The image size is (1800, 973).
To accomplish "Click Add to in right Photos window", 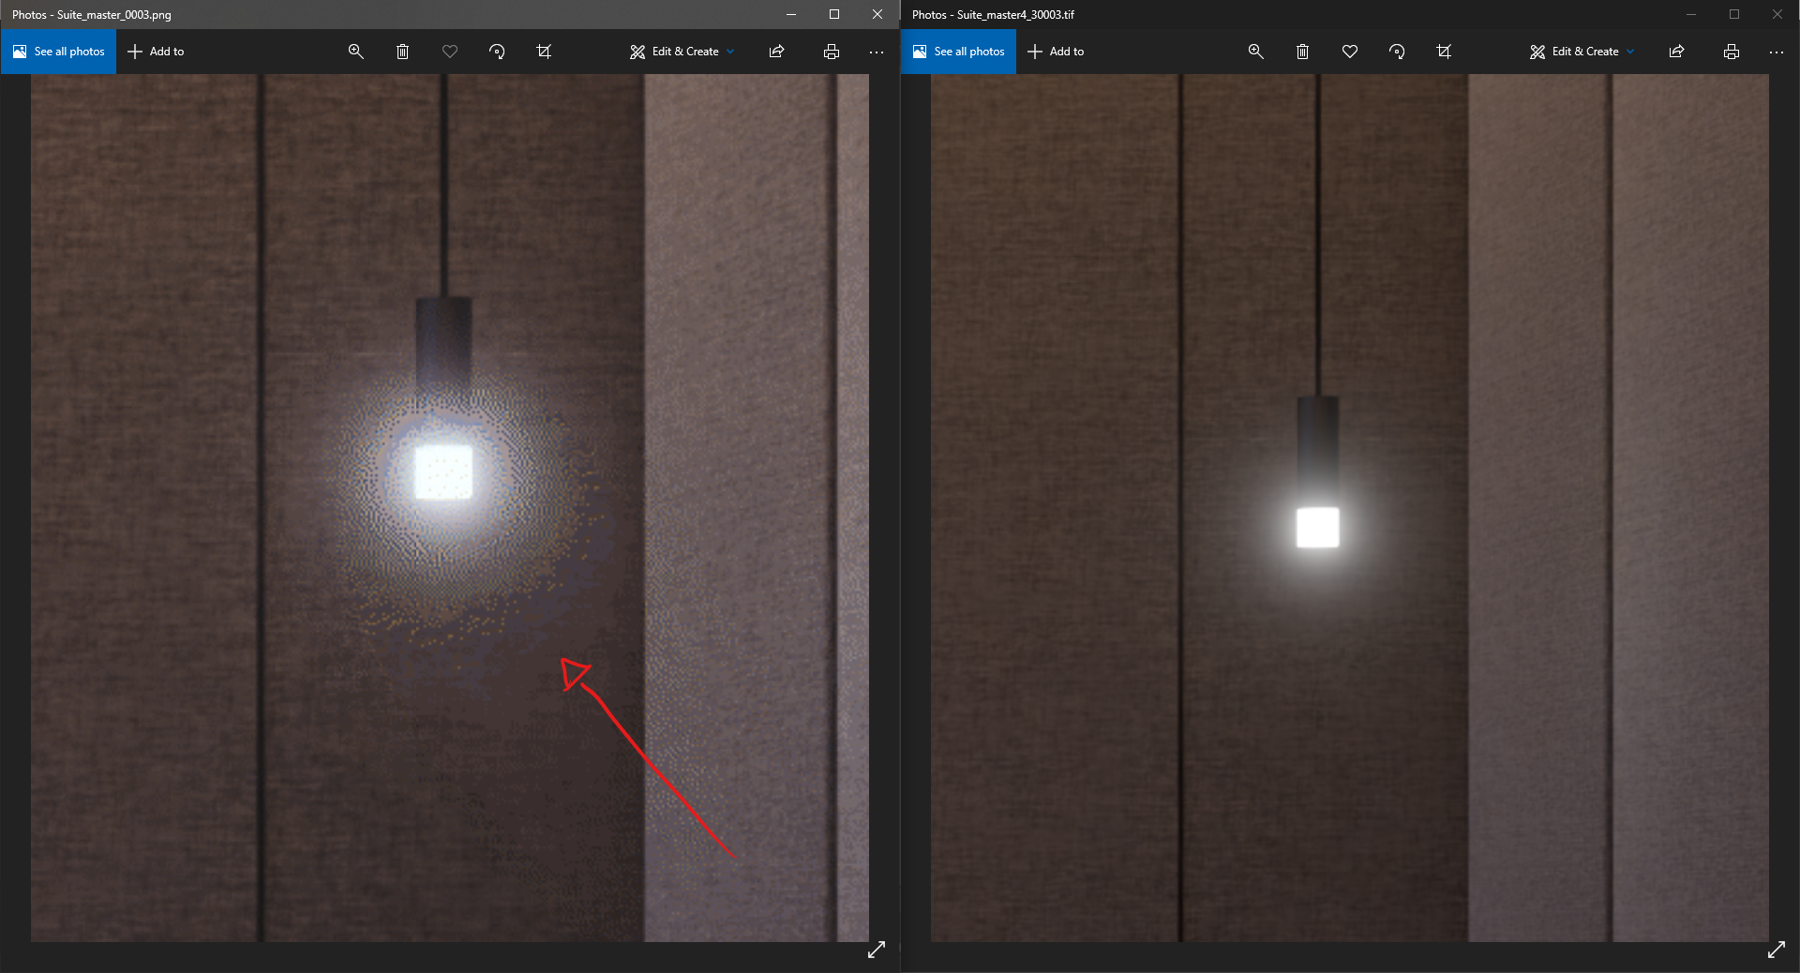I will (x=1056, y=52).
